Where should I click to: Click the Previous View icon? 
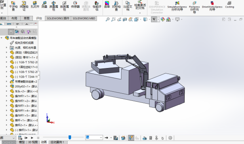point(119,19)
